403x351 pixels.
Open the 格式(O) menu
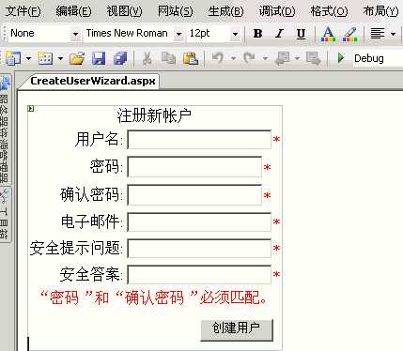point(329,11)
